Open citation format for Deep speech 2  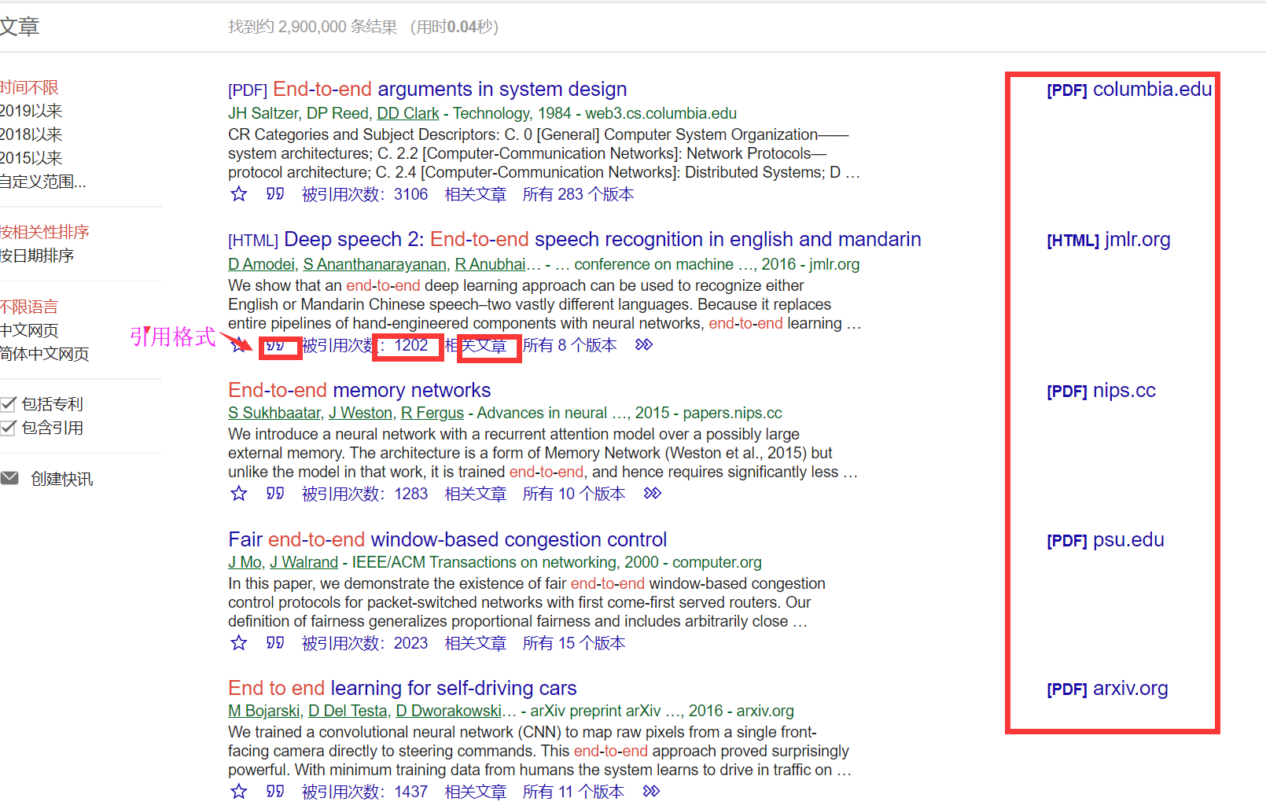click(x=274, y=345)
